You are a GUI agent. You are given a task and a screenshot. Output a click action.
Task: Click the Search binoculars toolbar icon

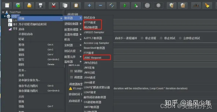pos(196,5)
